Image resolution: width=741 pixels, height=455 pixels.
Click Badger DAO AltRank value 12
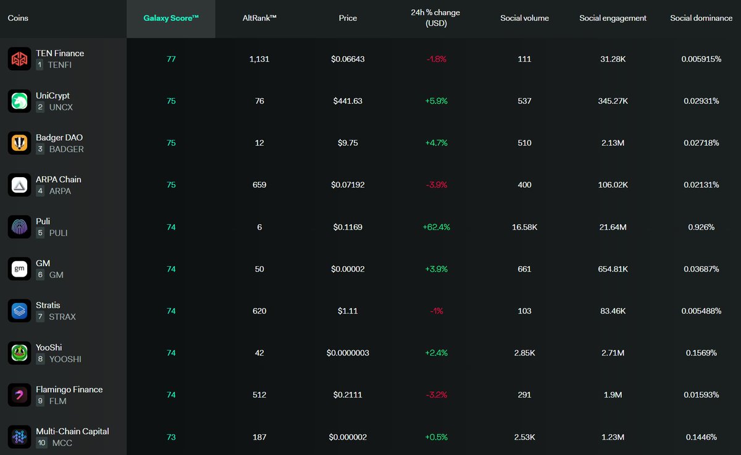pos(259,143)
